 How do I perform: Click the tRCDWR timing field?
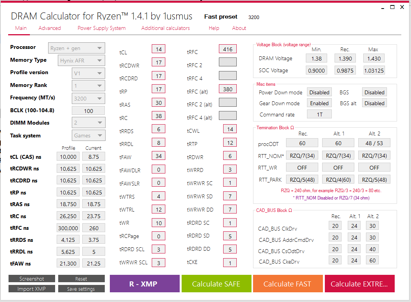coord(159,62)
